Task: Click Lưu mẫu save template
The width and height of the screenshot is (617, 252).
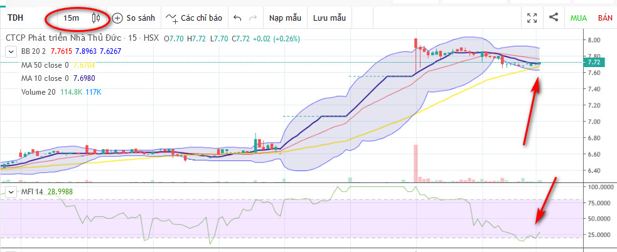Action: pyautogui.click(x=330, y=18)
